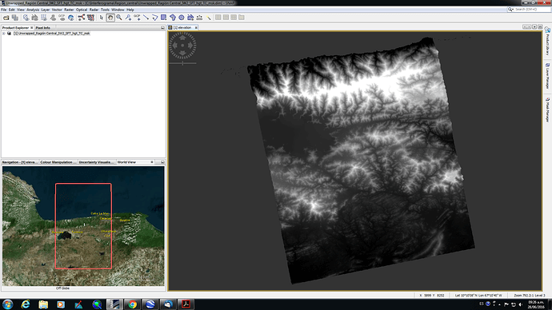Open the graph builder icon
The height and width of the screenshot is (310, 552).
82,18
